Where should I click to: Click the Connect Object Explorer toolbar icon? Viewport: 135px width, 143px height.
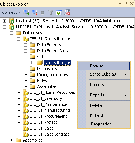(26, 12)
